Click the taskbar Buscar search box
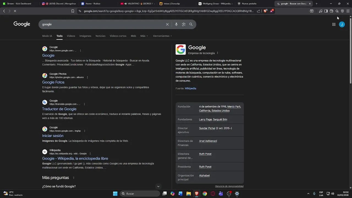 (x=140, y=194)
